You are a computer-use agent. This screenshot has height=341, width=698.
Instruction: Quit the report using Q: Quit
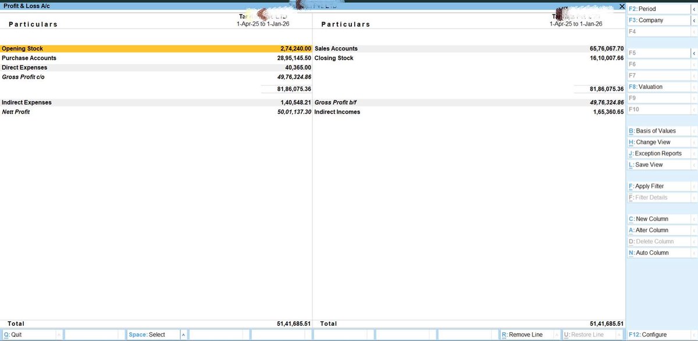(29, 335)
